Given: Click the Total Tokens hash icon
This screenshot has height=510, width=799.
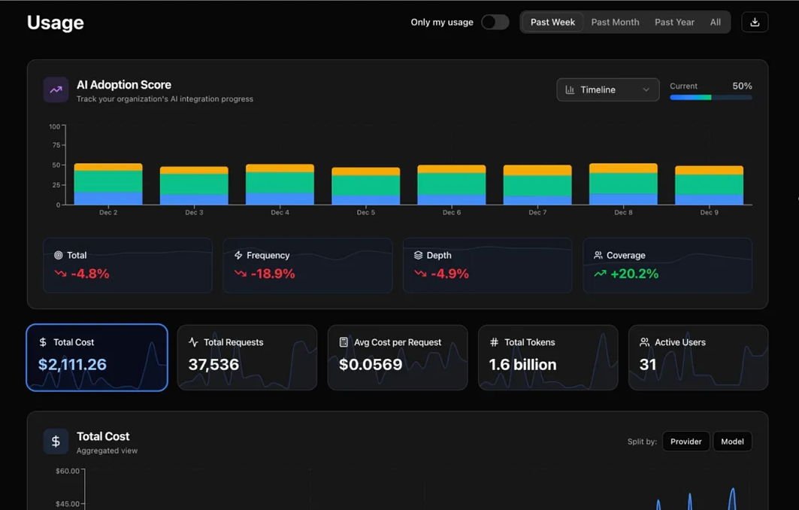Looking at the screenshot, I should tap(494, 342).
